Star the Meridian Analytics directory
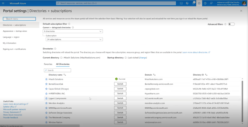 [x=46, y=103]
